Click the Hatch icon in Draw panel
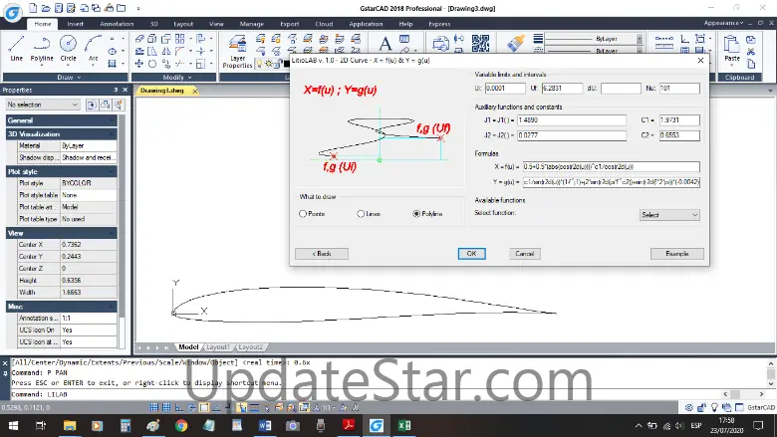777x437 pixels. (x=113, y=64)
